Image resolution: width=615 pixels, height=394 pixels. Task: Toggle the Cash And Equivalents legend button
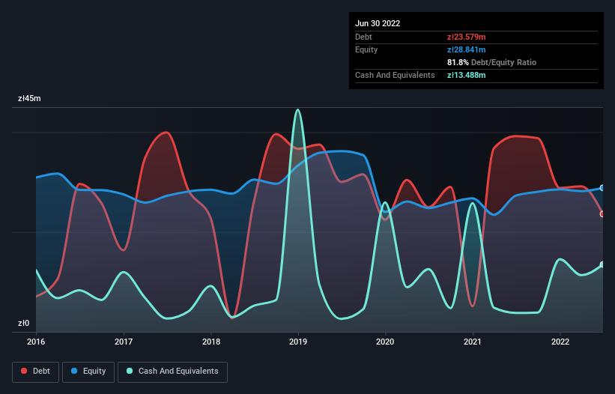[x=172, y=372]
